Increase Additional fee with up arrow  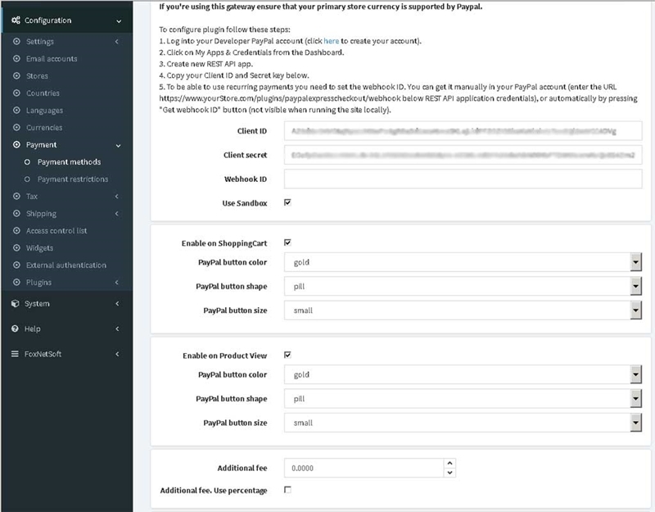point(449,463)
